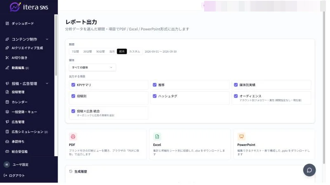Viewport: 330px width, 185px height.
Task: Select the 7日間 period tab
Action: 75,51
